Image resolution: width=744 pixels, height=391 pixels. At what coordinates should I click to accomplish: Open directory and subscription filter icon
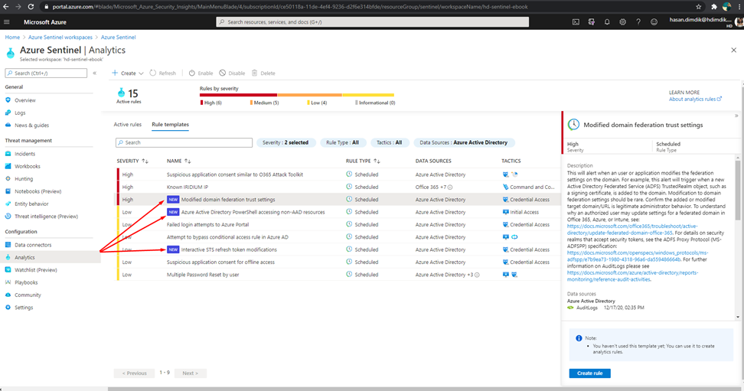591,22
